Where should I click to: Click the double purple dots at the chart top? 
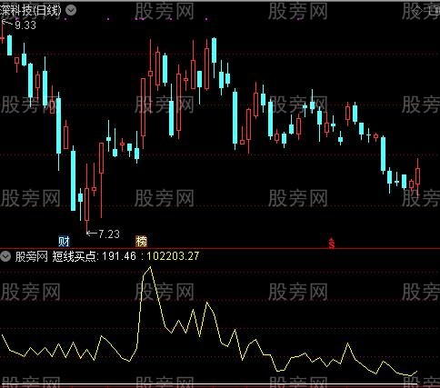pos(140,19)
